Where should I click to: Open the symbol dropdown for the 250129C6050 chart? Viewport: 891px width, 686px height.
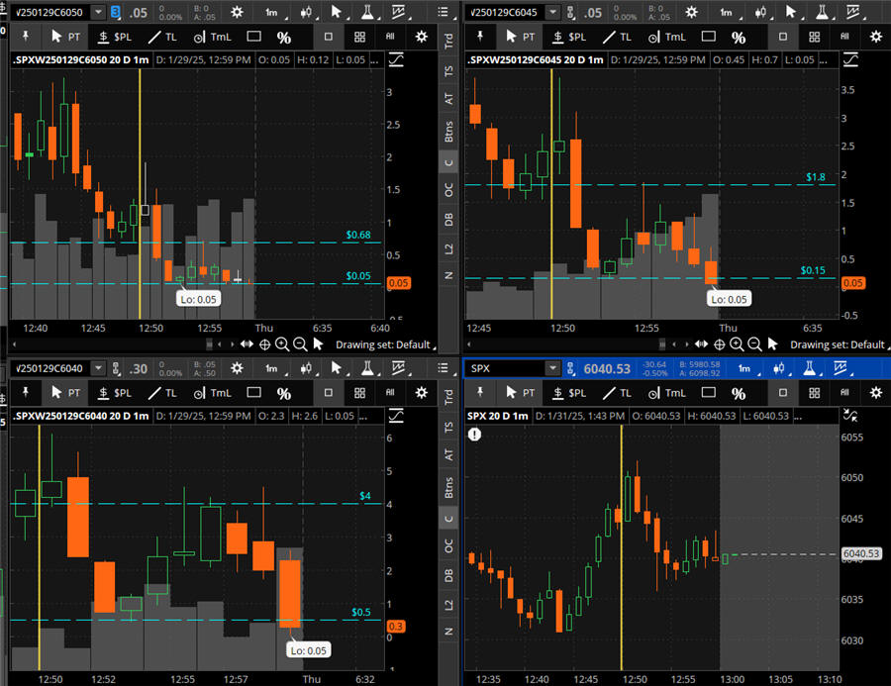(100, 12)
